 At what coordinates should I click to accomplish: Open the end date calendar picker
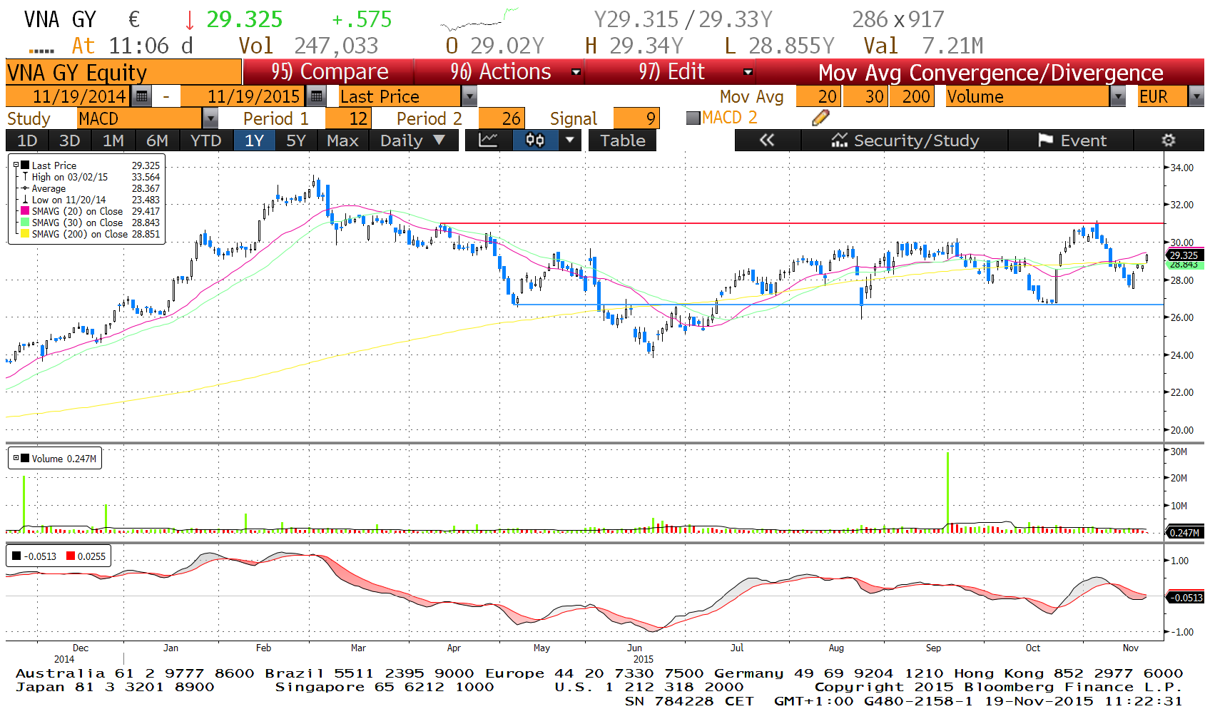tap(316, 96)
